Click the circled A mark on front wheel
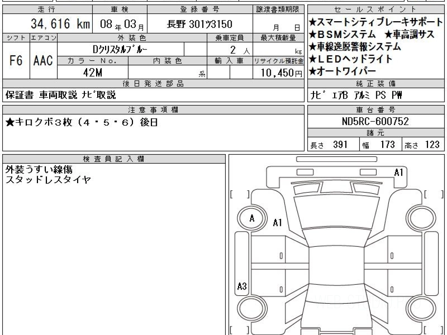Screen dimensions: 447x335 (x=252, y=218)
